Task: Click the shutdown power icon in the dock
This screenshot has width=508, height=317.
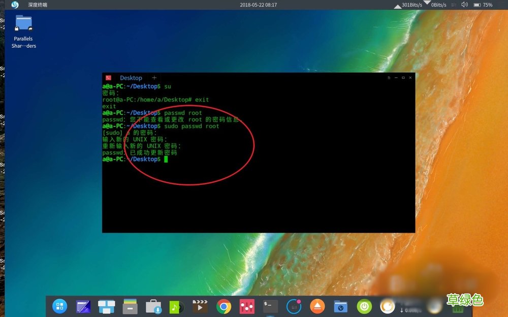Action: click(x=364, y=306)
